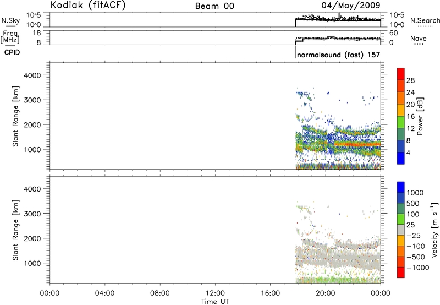Click '-1000' on the Velocity scale

(x=417, y=268)
